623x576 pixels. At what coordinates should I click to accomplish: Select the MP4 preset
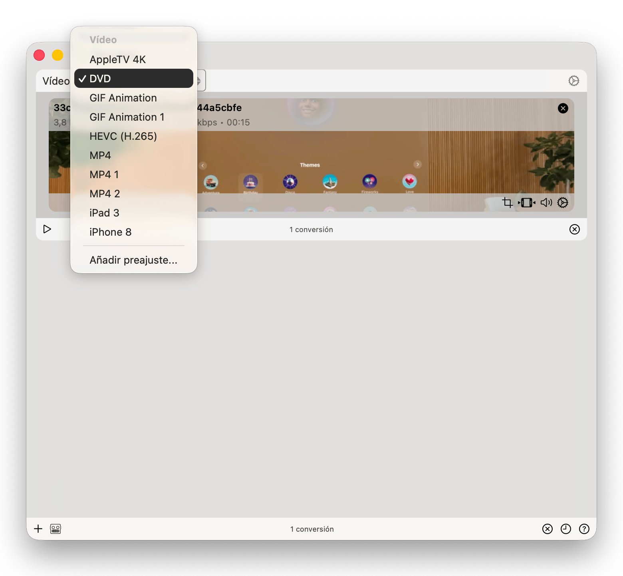tap(133, 155)
